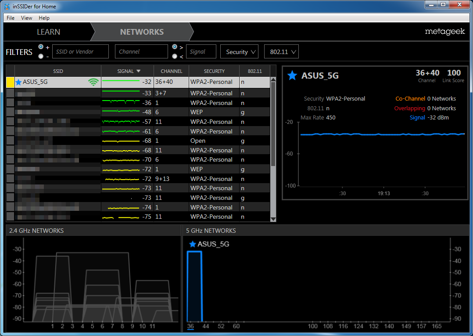473x336 pixels.
Task: Click the -70 signal value in the table
Action: click(x=147, y=160)
